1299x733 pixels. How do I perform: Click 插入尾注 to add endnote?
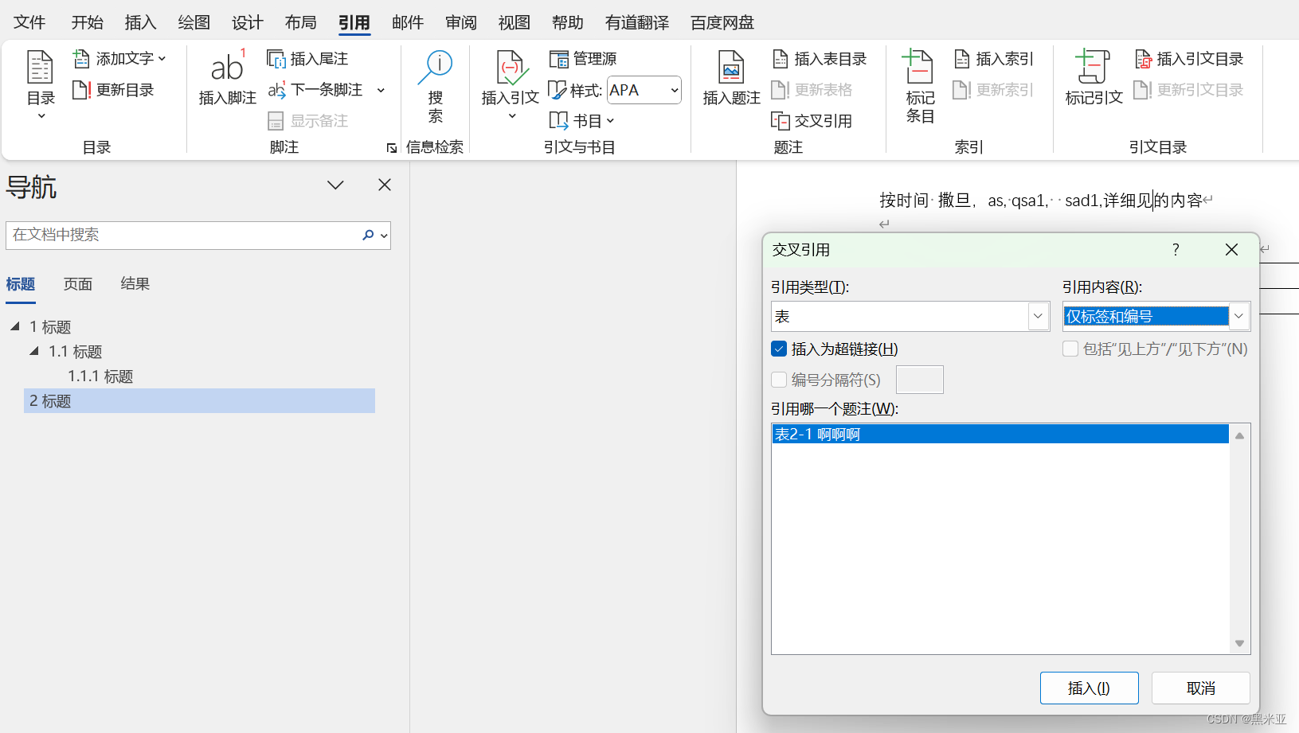307,59
